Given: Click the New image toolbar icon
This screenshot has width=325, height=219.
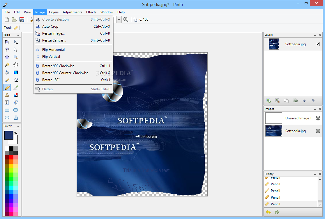Looking at the screenshot, I should click(7, 19).
